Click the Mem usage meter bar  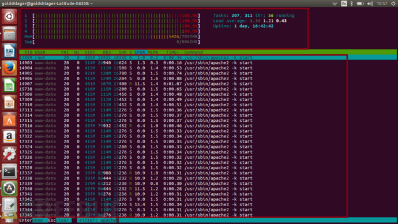(117, 36)
